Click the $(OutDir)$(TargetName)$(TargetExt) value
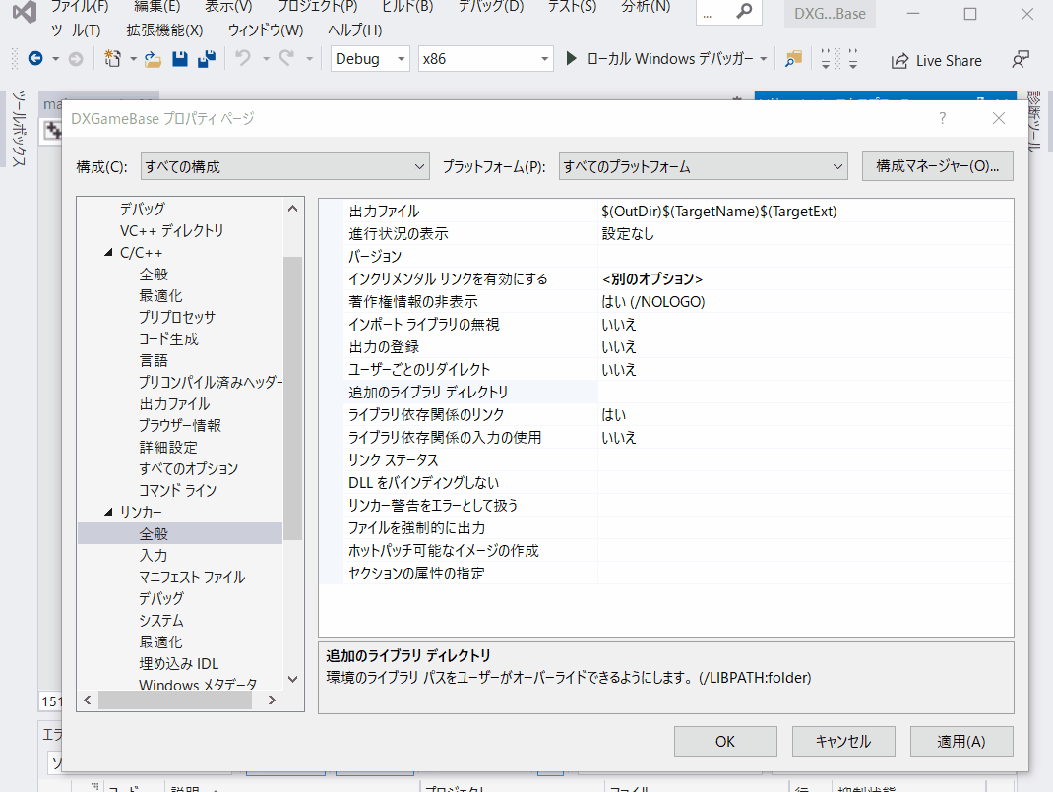1053x792 pixels. tap(719, 212)
